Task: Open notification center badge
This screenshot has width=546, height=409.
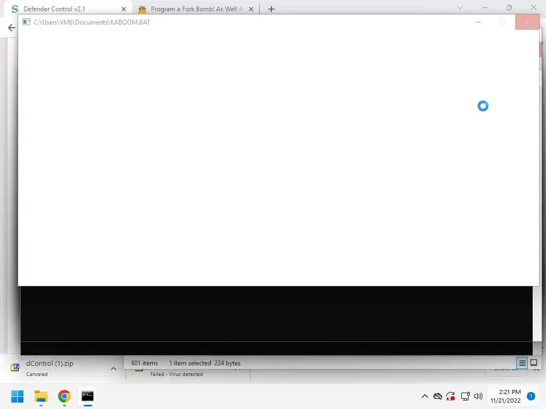Action: click(x=531, y=396)
